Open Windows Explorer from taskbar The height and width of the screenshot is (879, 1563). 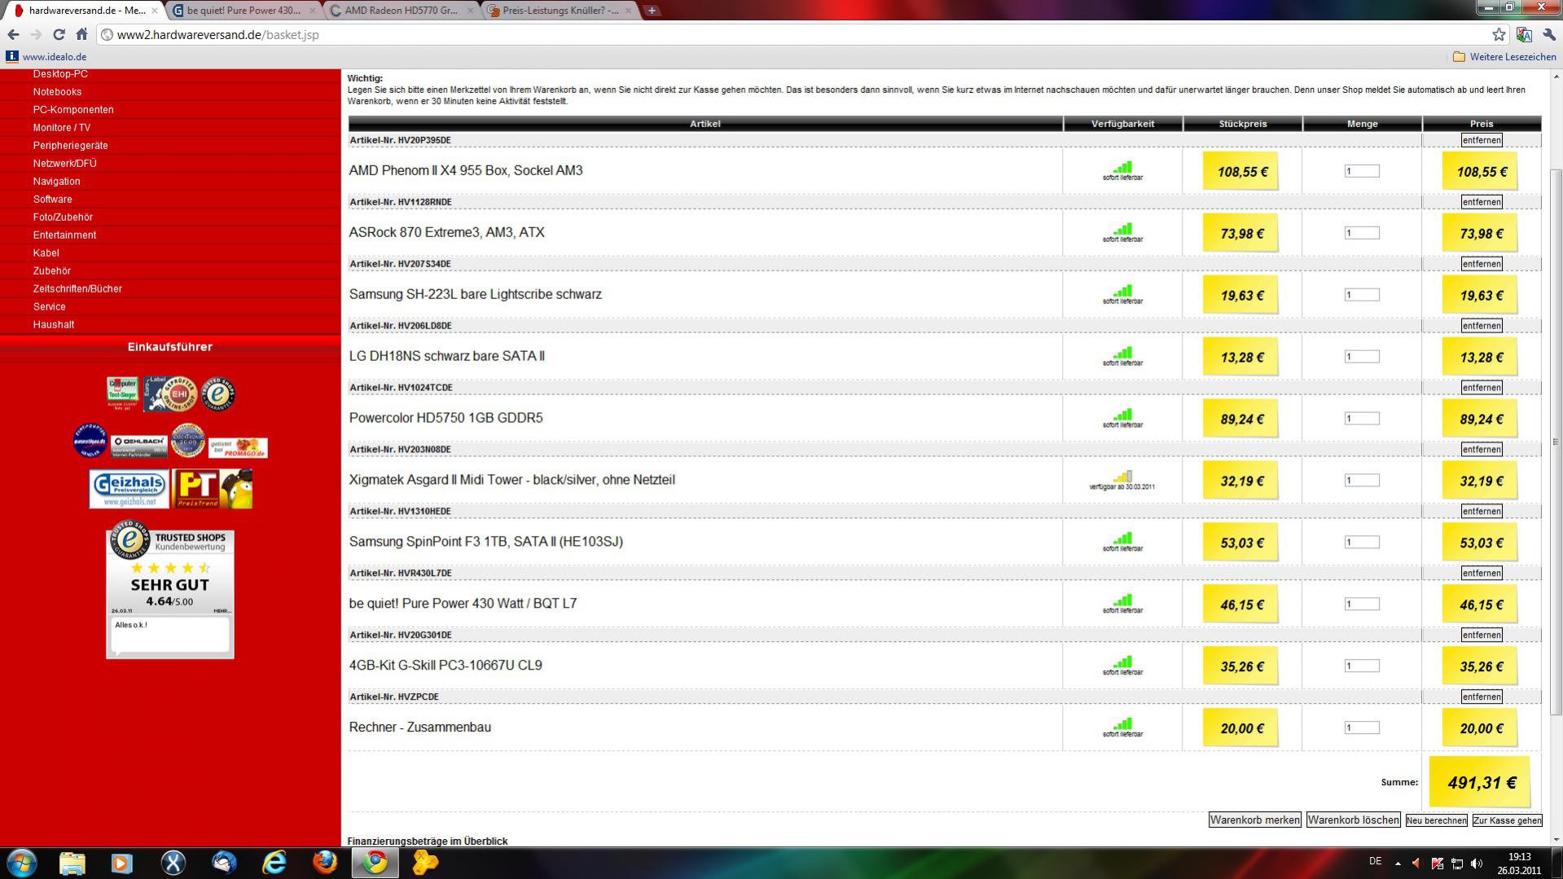coord(72,863)
